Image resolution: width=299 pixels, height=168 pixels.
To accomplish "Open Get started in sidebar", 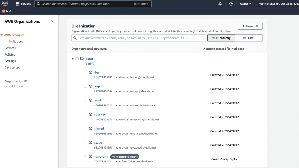I will coord(12,67).
